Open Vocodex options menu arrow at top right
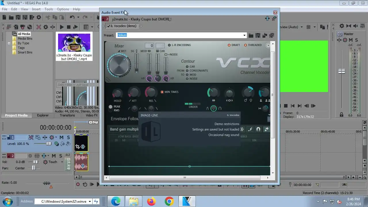Image resolution: width=368 pixels, height=207 pixels. pyautogui.click(x=268, y=45)
